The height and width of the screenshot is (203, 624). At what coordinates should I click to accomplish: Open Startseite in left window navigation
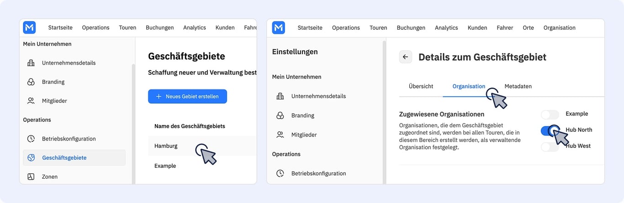point(60,27)
